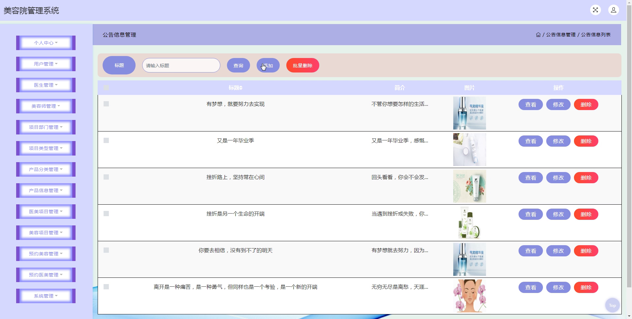Edit the row 离开是一种痛苦 with 修改
The image size is (632, 319).
click(x=558, y=287)
